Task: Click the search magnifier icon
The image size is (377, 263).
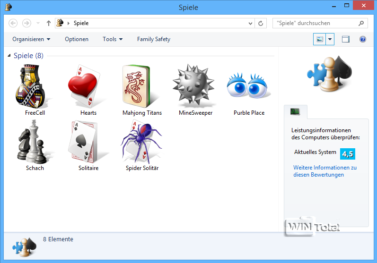Action: 361,23
